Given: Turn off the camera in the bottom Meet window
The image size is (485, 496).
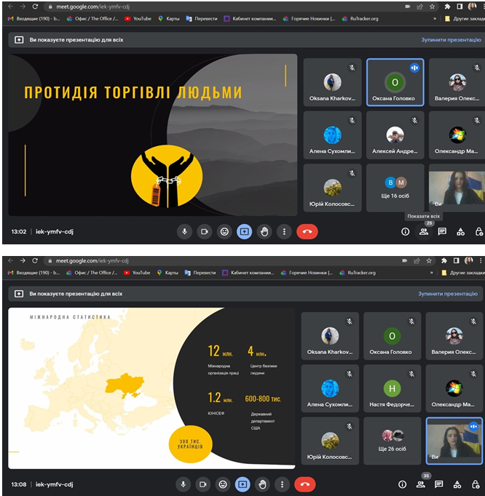Looking at the screenshot, I should [x=204, y=484].
